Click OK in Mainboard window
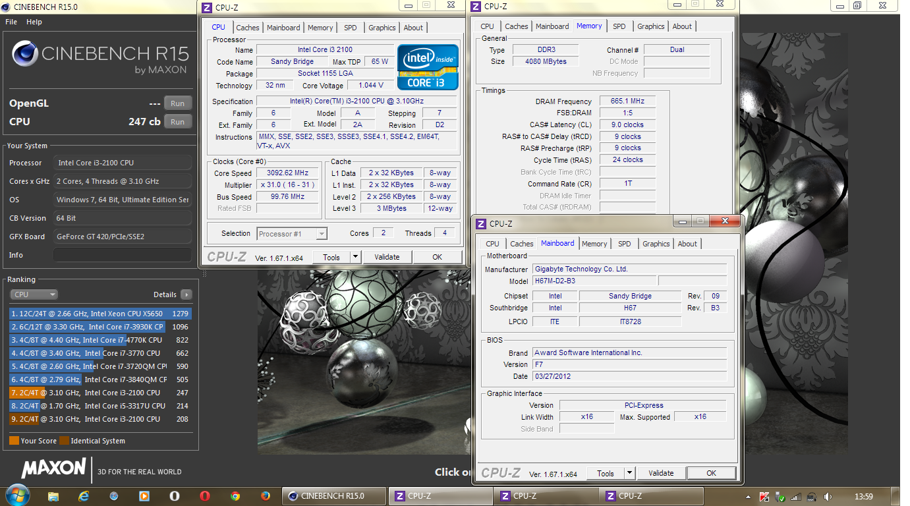Image resolution: width=910 pixels, height=506 pixels. [x=711, y=473]
